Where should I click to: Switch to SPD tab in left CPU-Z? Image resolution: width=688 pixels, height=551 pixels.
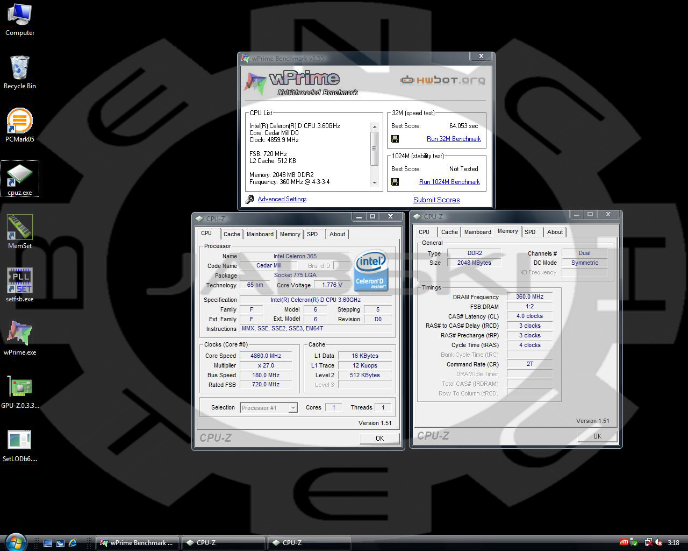pos(312,234)
